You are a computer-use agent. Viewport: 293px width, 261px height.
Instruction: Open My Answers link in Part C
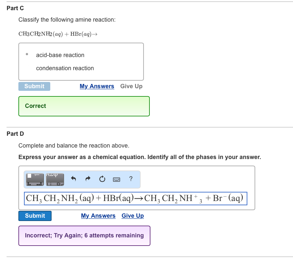[x=97, y=86]
